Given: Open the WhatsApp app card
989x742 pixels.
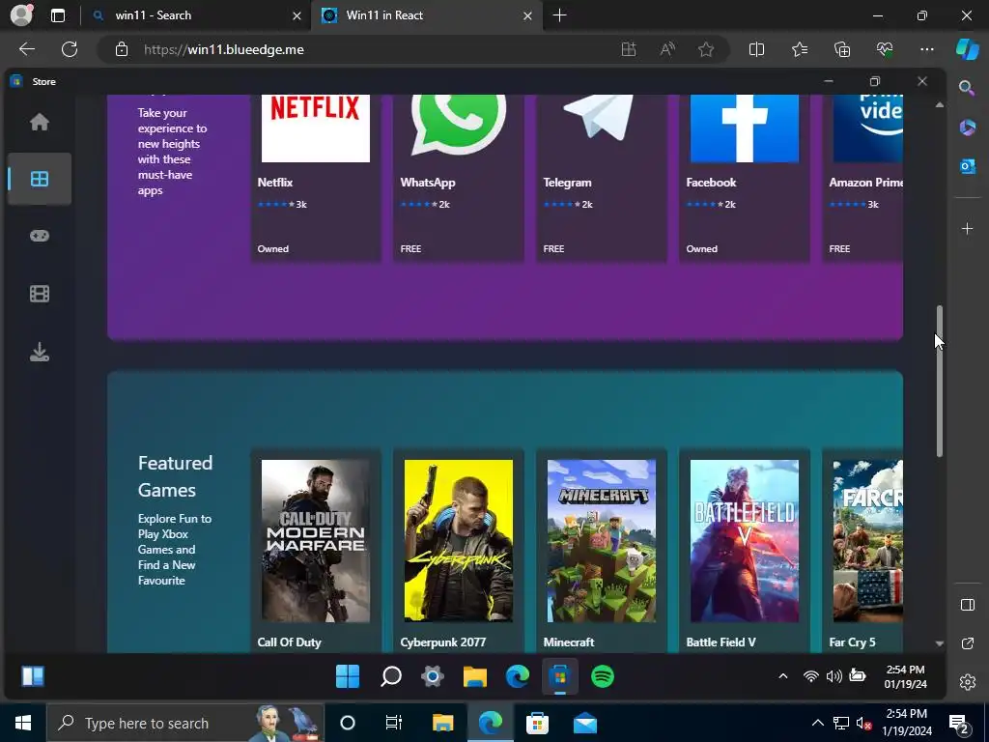Looking at the screenshot, I should (x=459, y=177).
